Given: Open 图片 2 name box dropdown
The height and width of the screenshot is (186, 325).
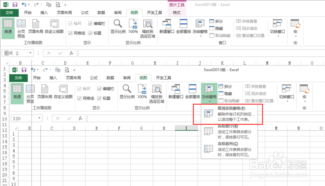Looking at the screenshot, I should (30, 53).
